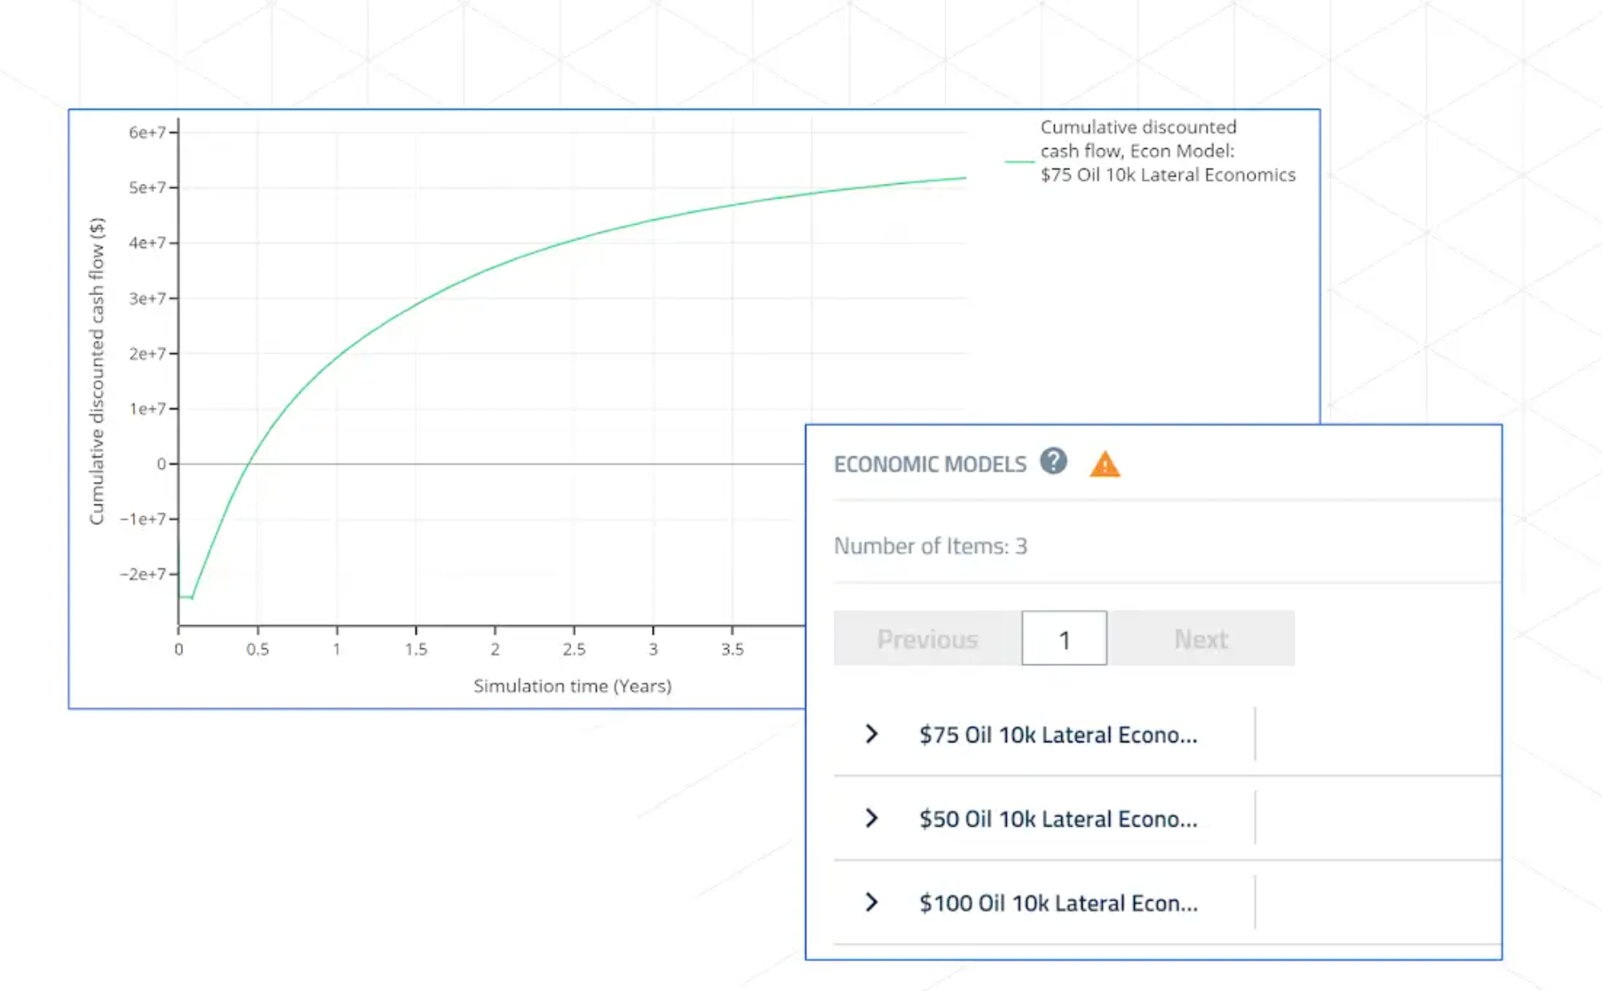This screenshot has height=991, width=1602.
Task: Click the orange warning triangle icon
Action: [x=1105, y=464]
